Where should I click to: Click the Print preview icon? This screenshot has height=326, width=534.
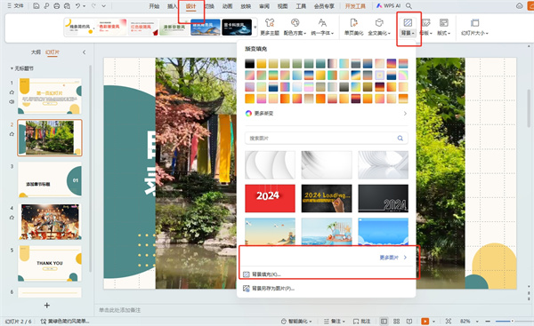point(67,6)
